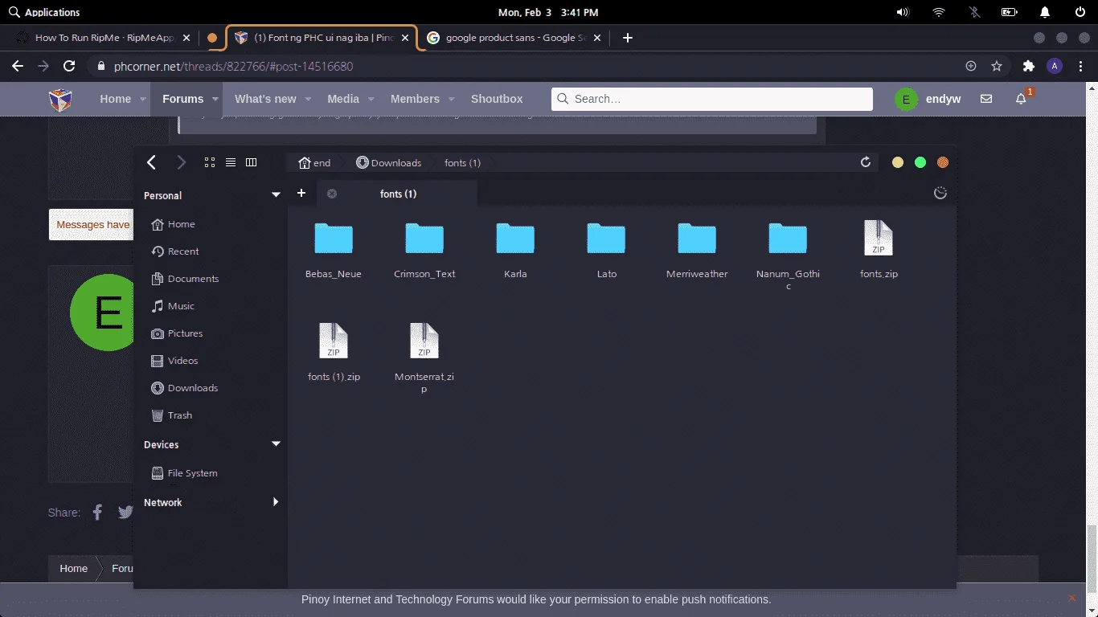1098x617 pixels.
Task: Open the file manager tab history icon
Action: 940,193
